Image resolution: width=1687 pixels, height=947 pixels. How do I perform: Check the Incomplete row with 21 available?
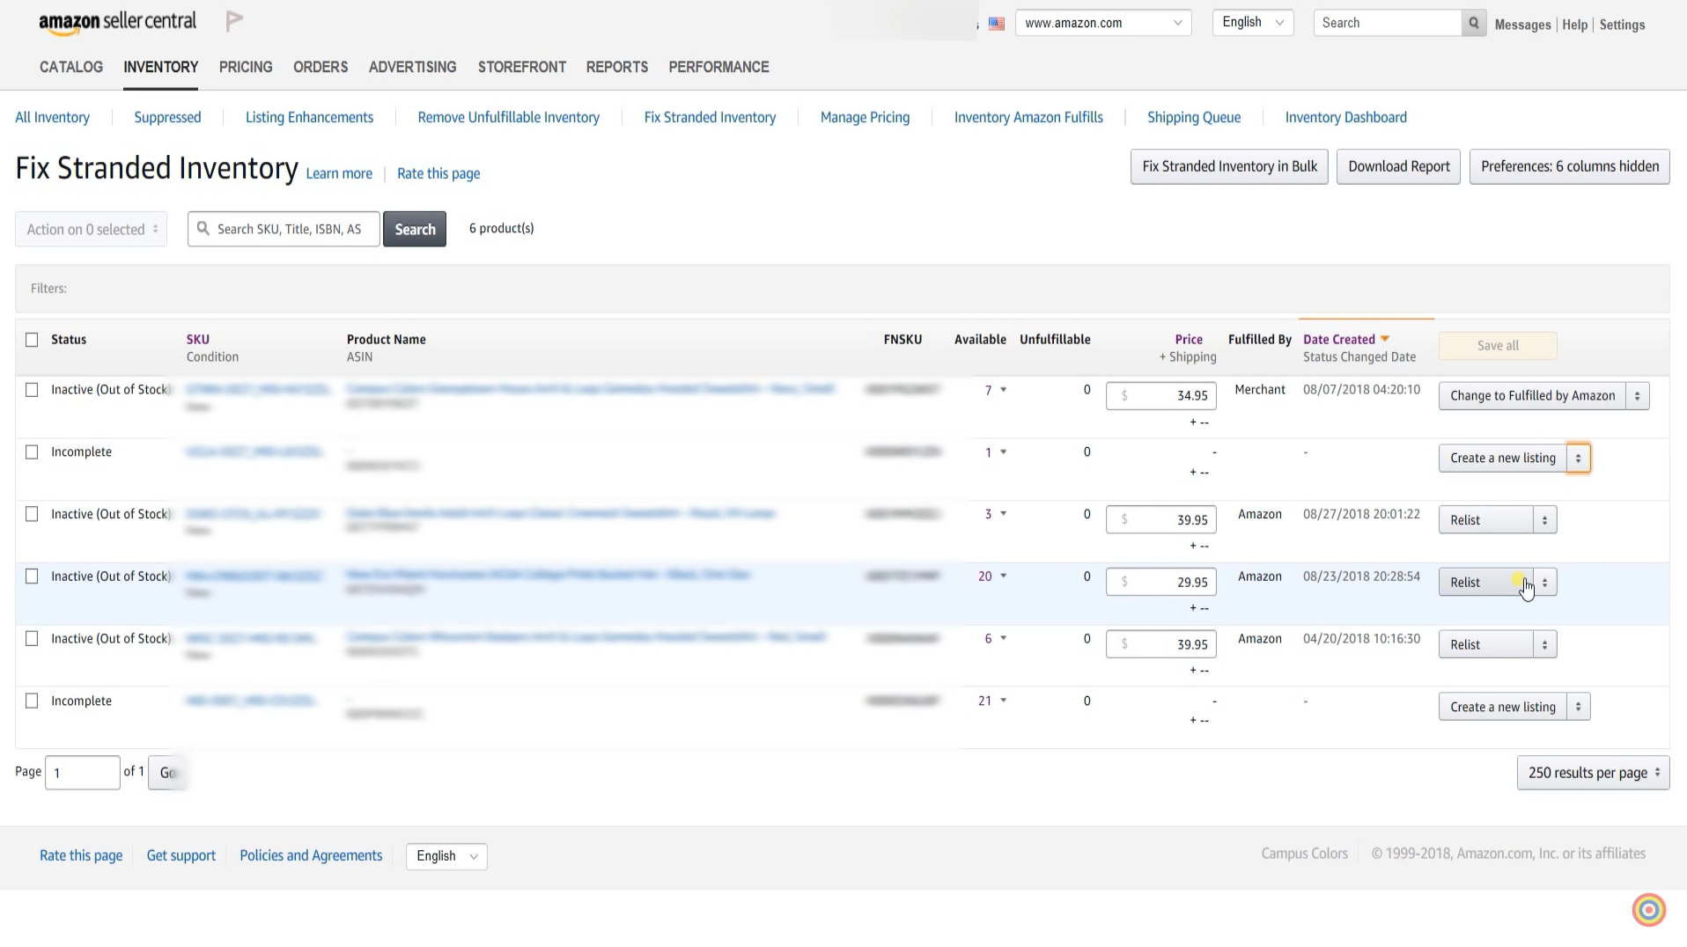[32, 701]
